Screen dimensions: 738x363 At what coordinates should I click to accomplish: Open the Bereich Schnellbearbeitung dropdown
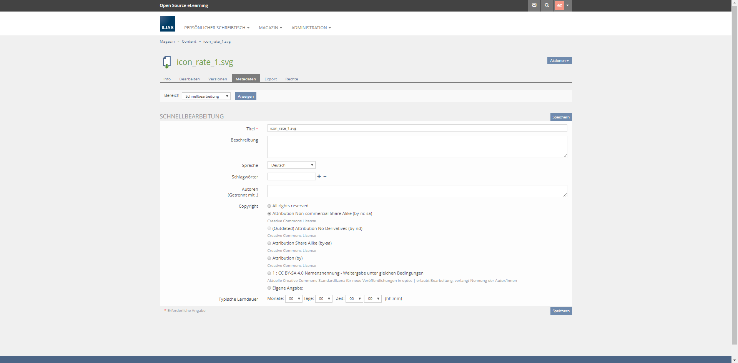(x=206, y=96)
